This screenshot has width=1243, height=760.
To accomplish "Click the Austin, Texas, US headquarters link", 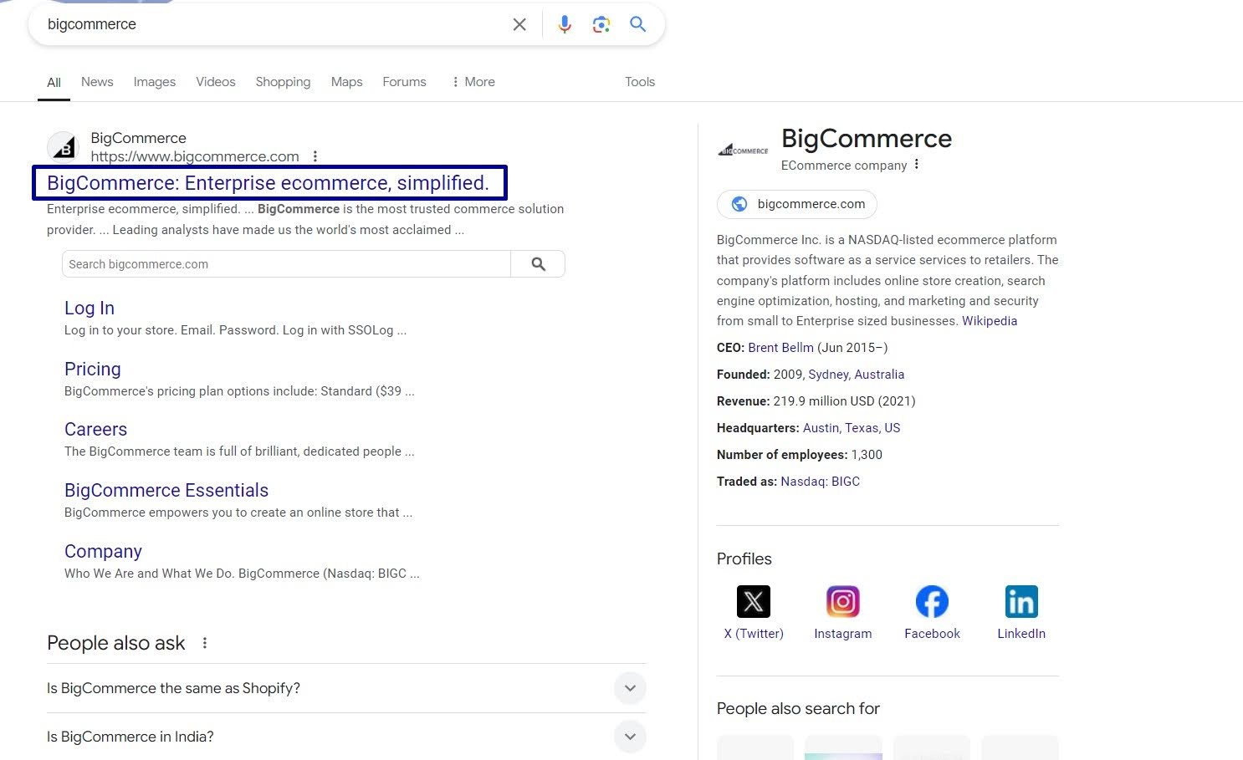I will click(852, 428).
